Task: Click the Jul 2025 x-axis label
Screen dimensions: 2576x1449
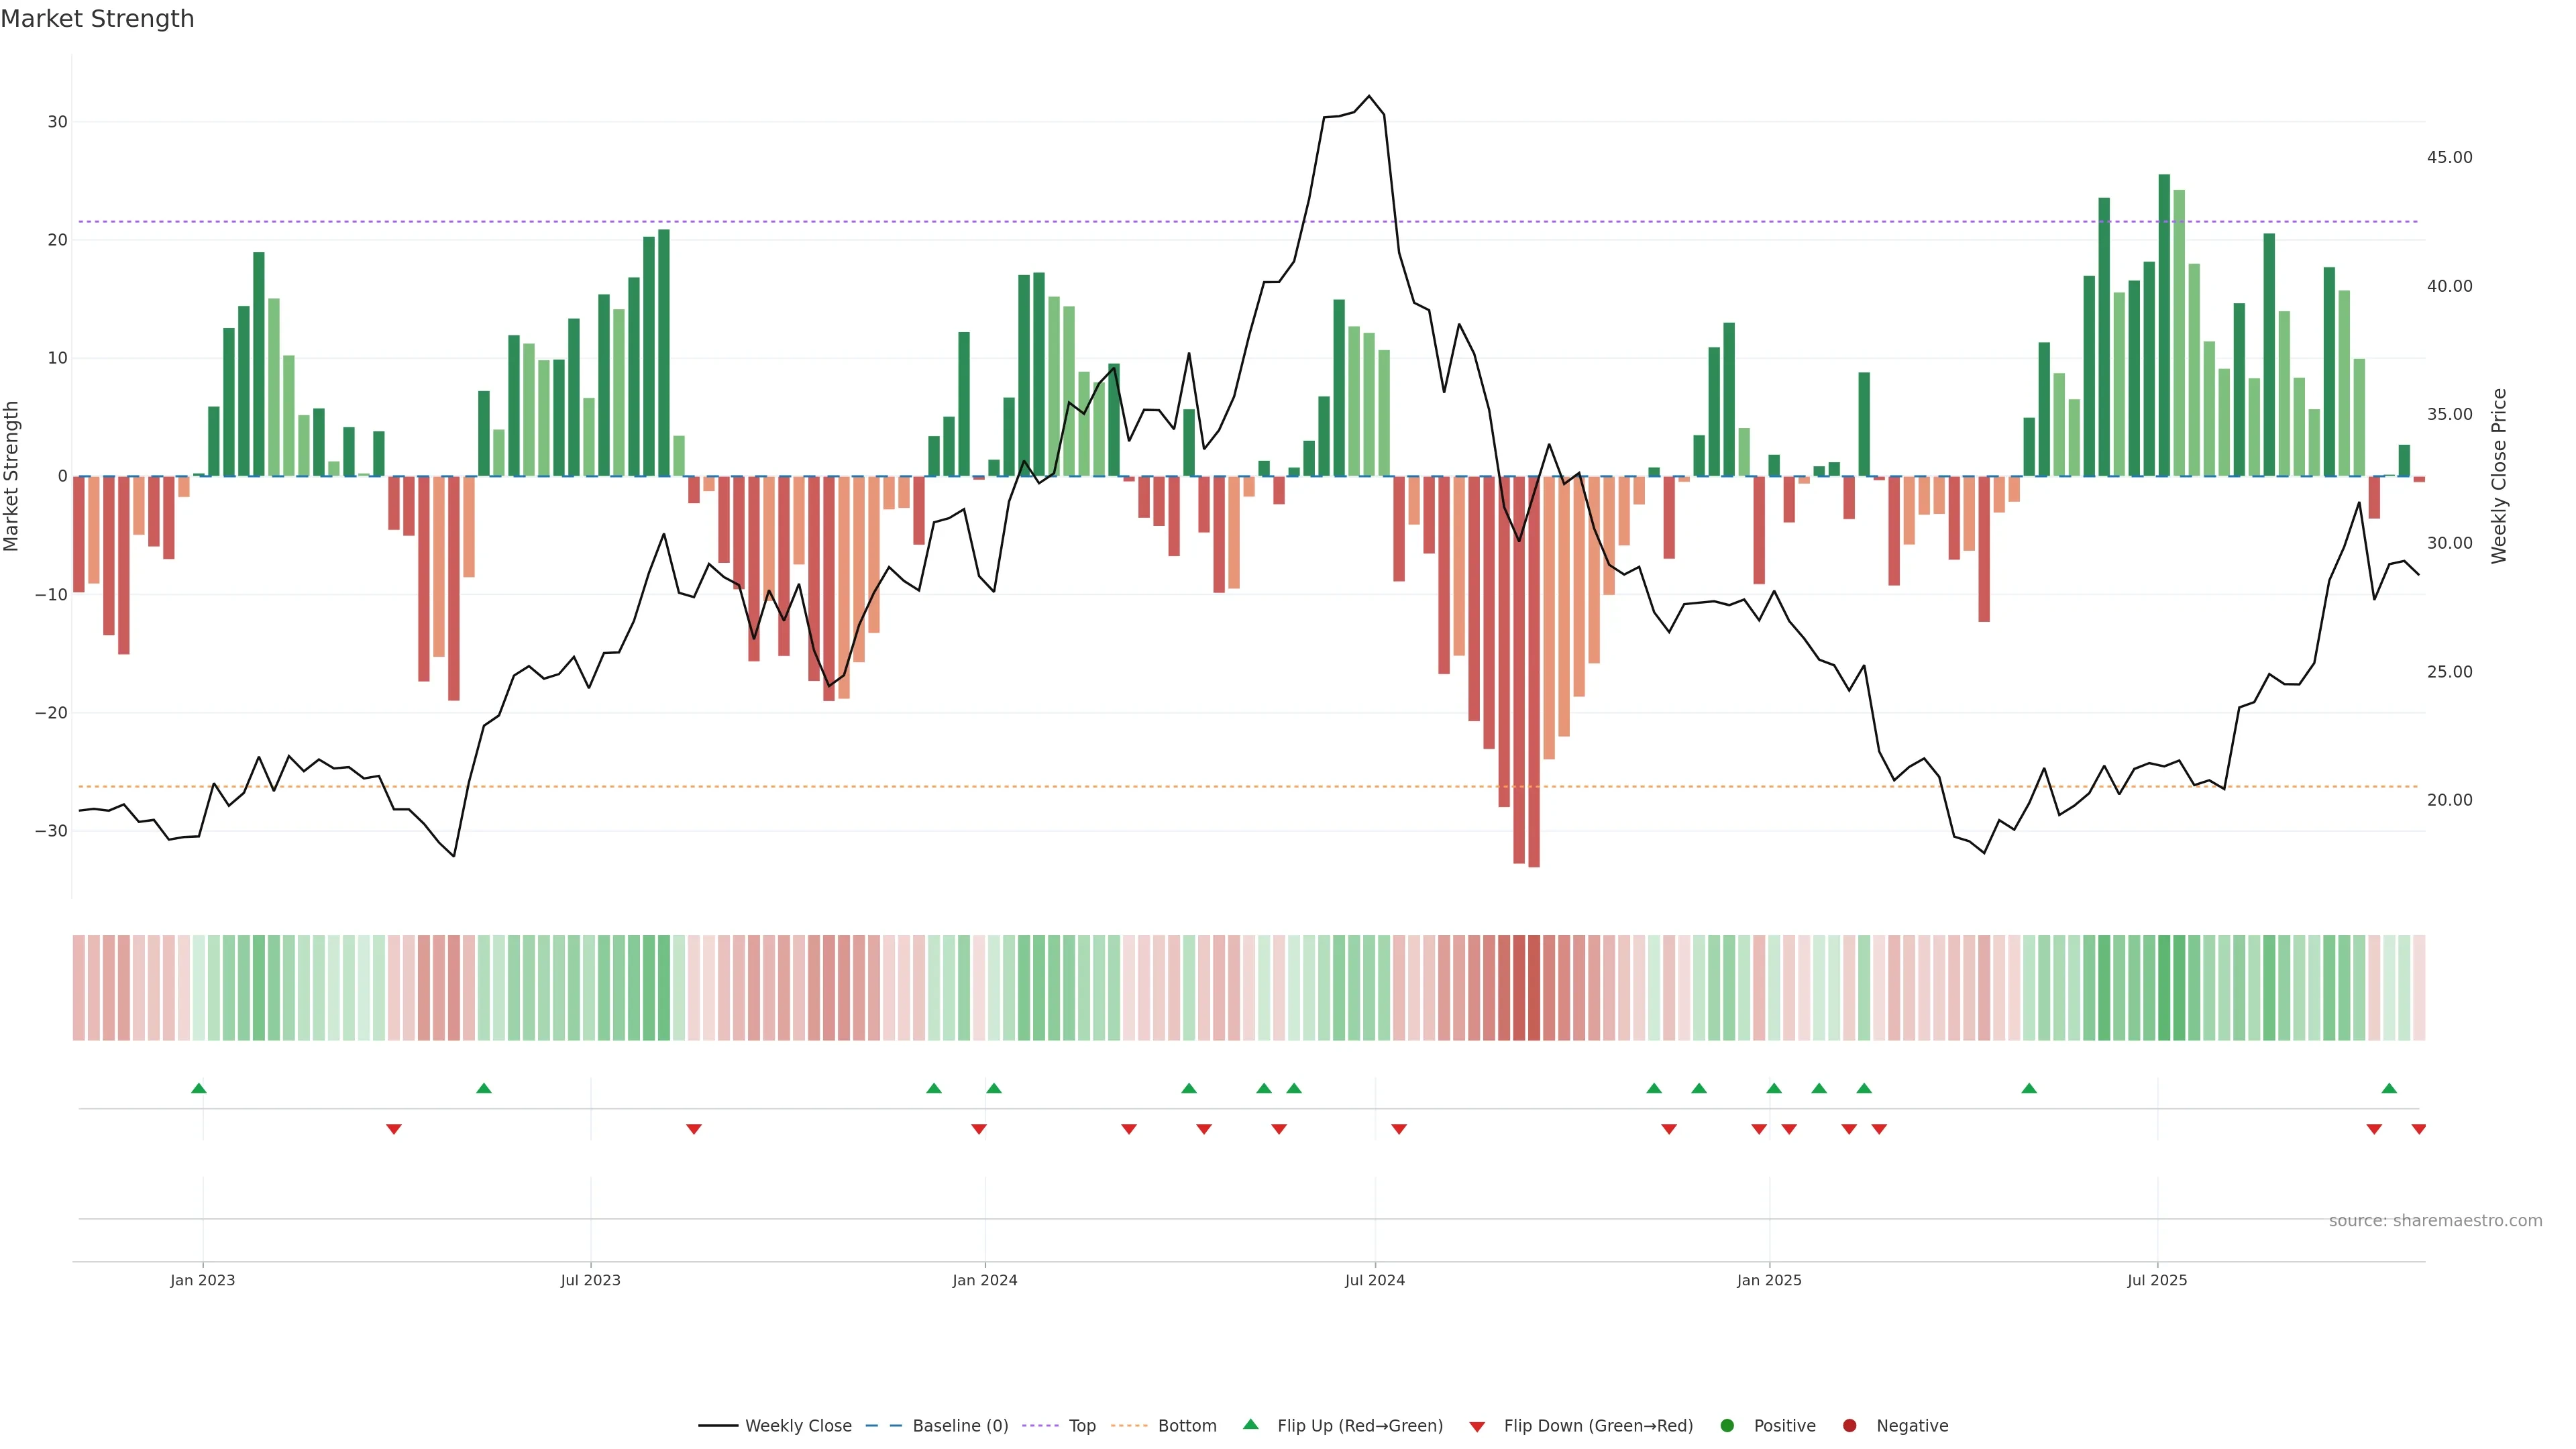Action: 2157,1280
